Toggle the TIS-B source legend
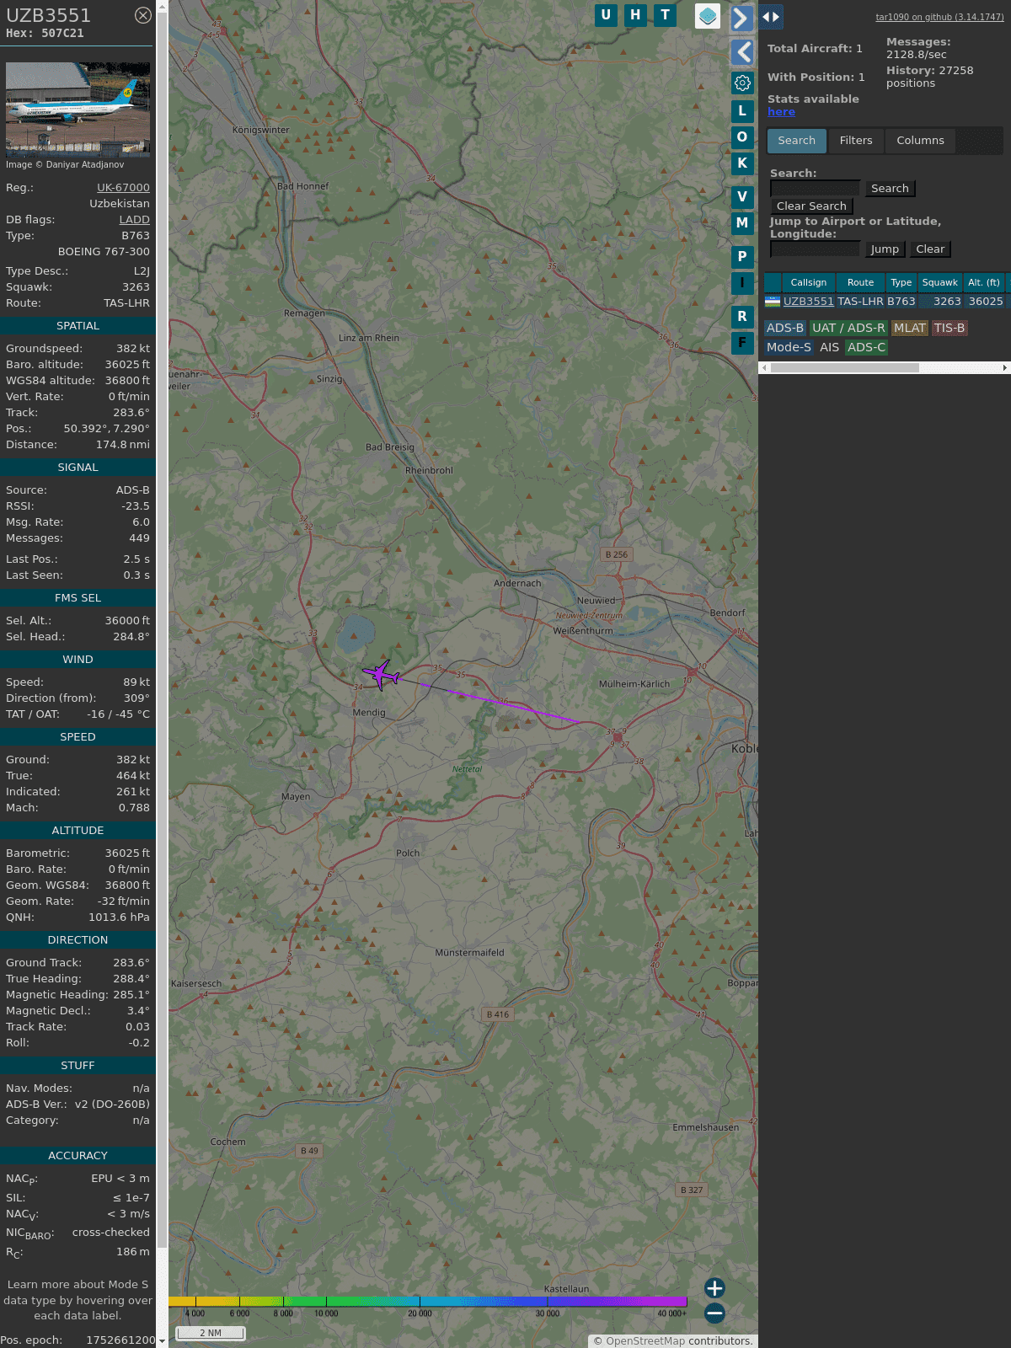 pos(949,329)
